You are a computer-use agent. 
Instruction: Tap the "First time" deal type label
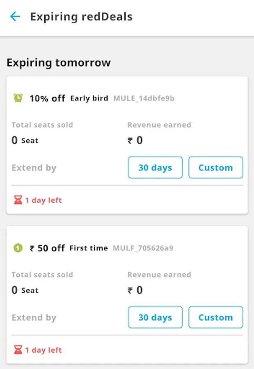click(x=89, y=248)
